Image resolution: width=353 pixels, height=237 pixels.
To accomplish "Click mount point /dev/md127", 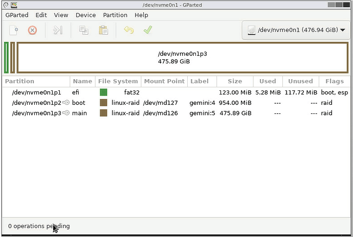I will [160, 103].
